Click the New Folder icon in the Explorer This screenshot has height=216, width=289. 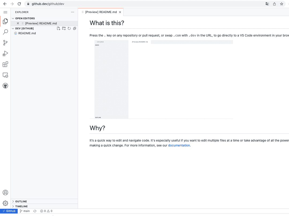pyautogui.click(x=64, y=28)
